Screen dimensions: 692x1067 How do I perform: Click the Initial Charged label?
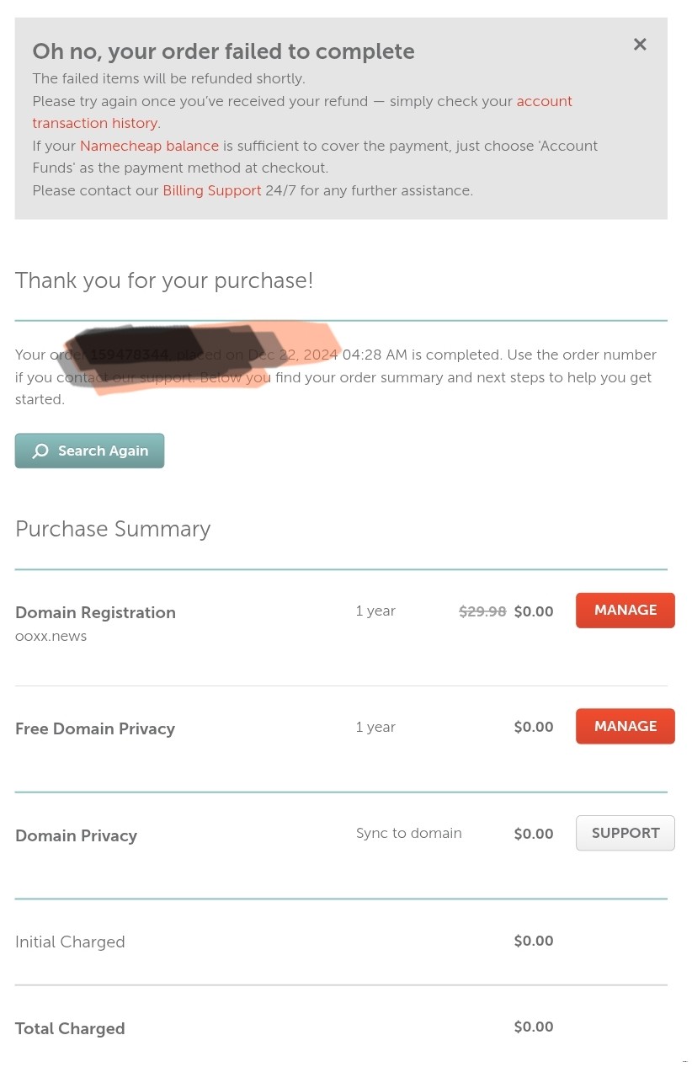pyautogui.click(x=70, y=942)
